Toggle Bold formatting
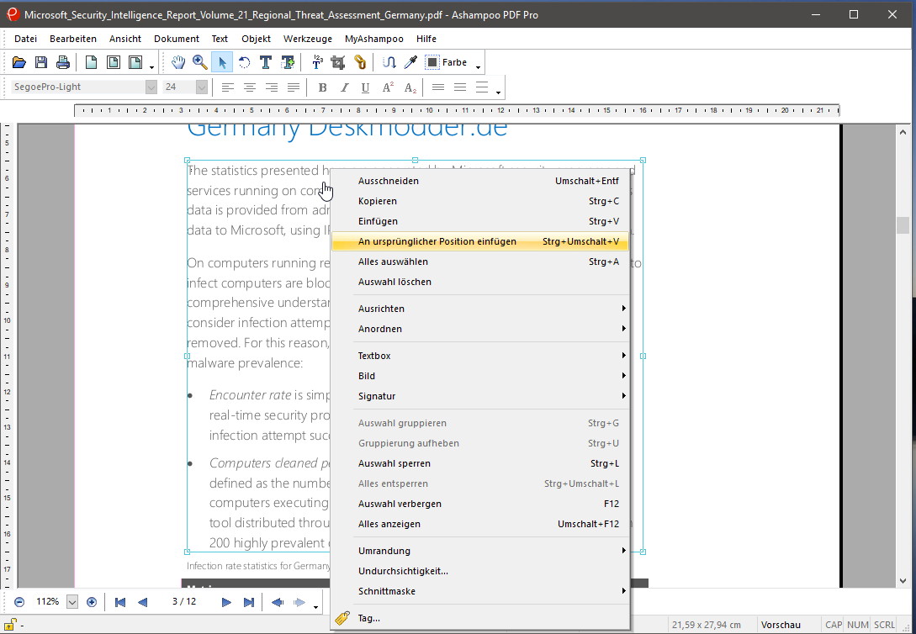 (x=322, y=87)
